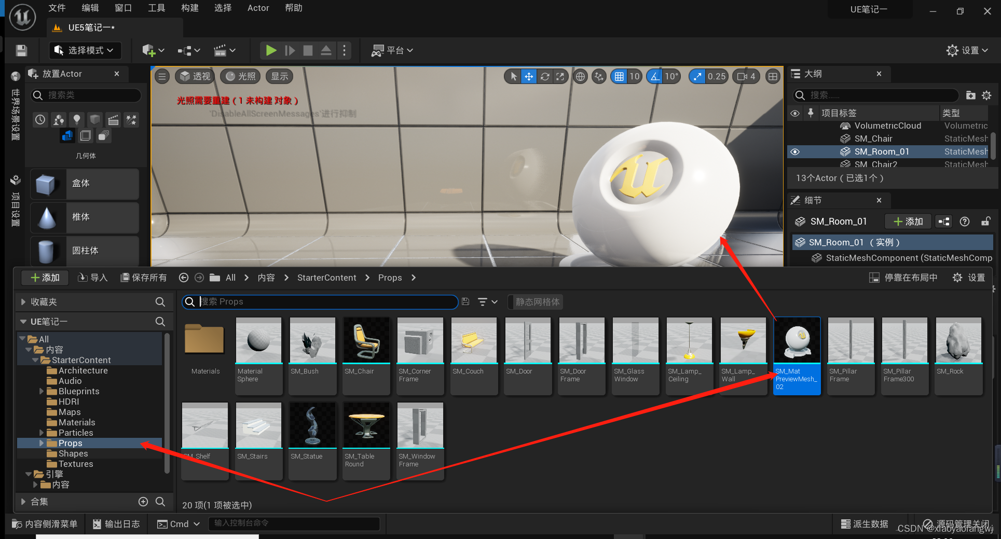Open the 编辑 menu
This screenshot has width=1001, height=539.
(x=90, y=8)
